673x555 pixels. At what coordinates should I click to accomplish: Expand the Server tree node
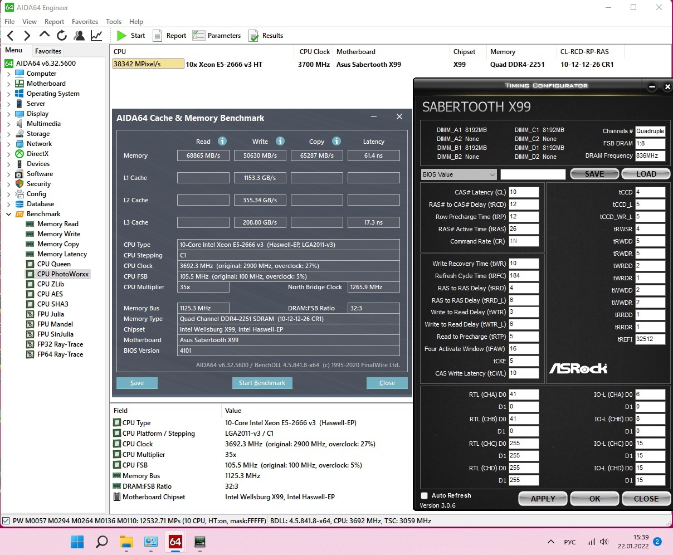pos(8,104)
